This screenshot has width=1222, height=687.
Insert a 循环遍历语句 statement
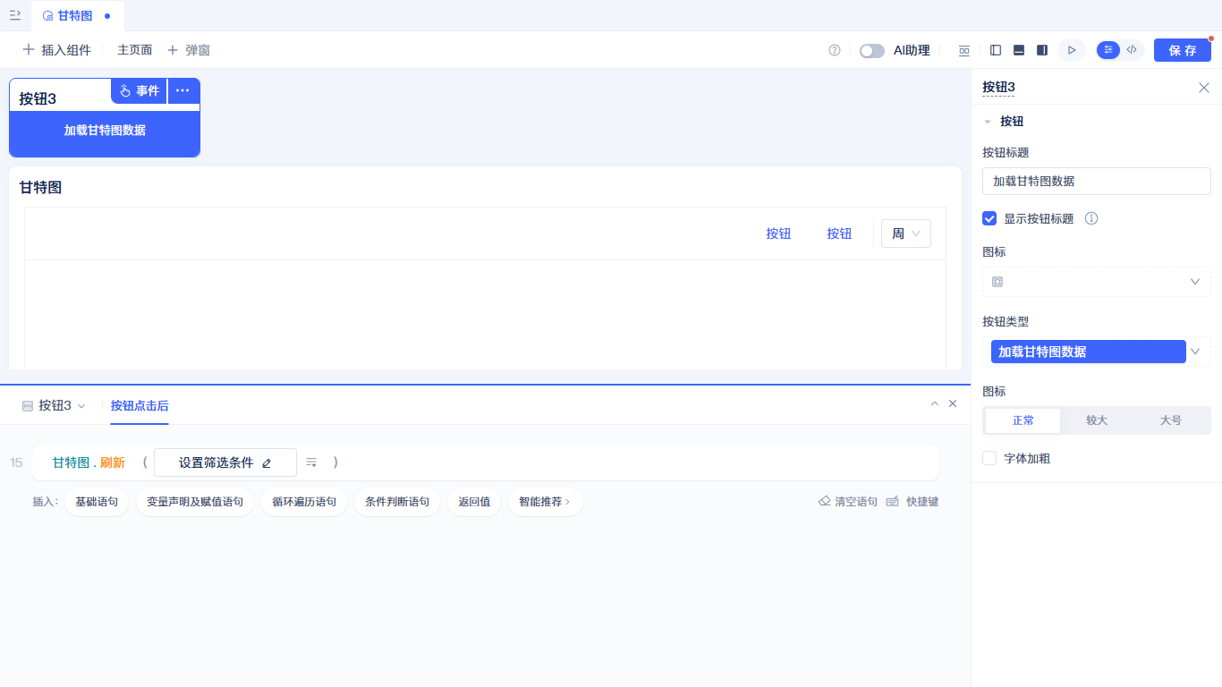[x=304, y=502]
